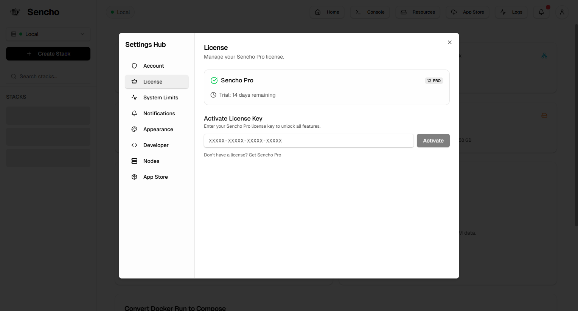The height and width of the screenshot is (311, 578).
Task: Click the 'Manage your Sencho Pro license.' text
Action: 244,57
